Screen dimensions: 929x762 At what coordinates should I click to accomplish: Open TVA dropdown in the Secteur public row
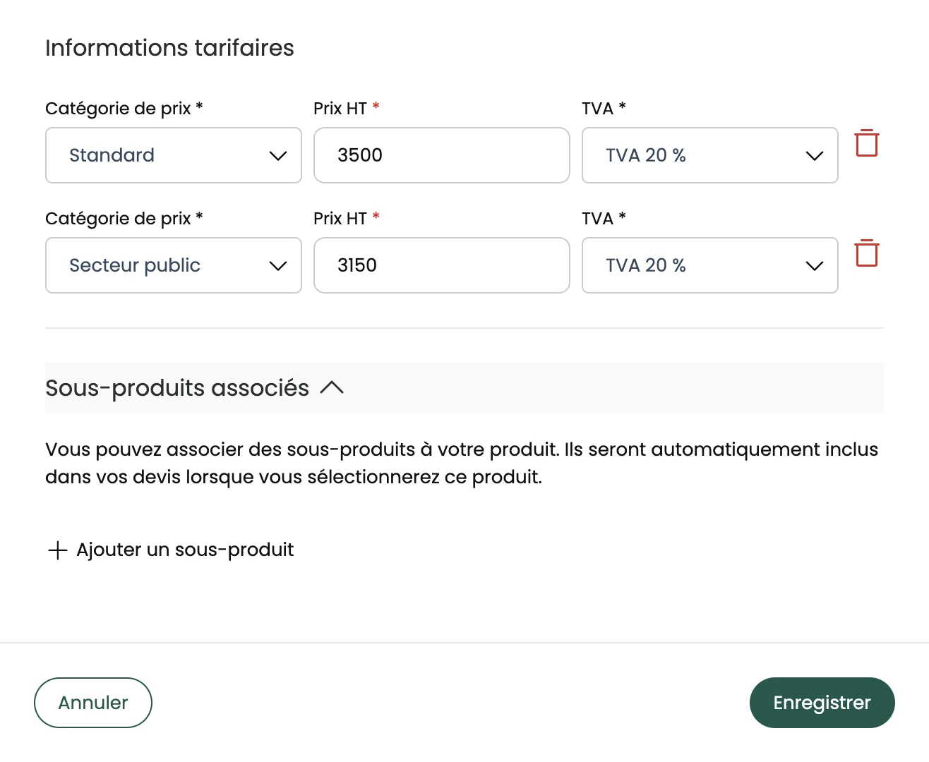coord(710,265)
